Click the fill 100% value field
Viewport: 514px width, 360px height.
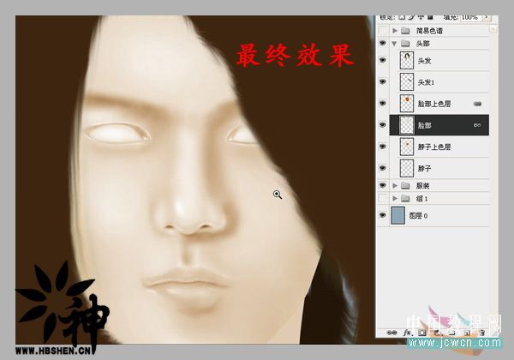click(470, 17)
